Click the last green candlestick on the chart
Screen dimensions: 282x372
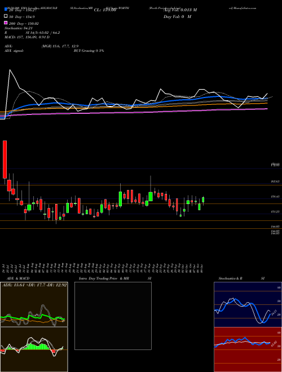click(203, 200)
